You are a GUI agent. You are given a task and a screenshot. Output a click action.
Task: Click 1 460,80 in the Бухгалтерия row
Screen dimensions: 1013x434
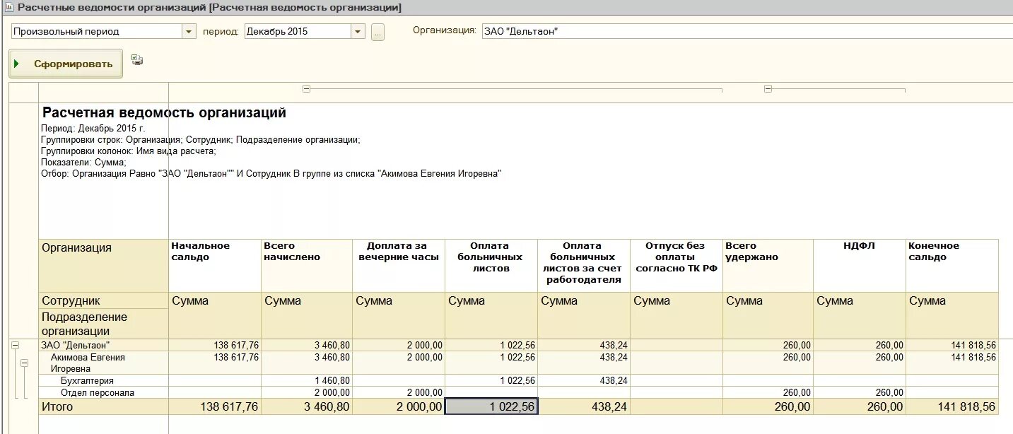pos(307,380)
